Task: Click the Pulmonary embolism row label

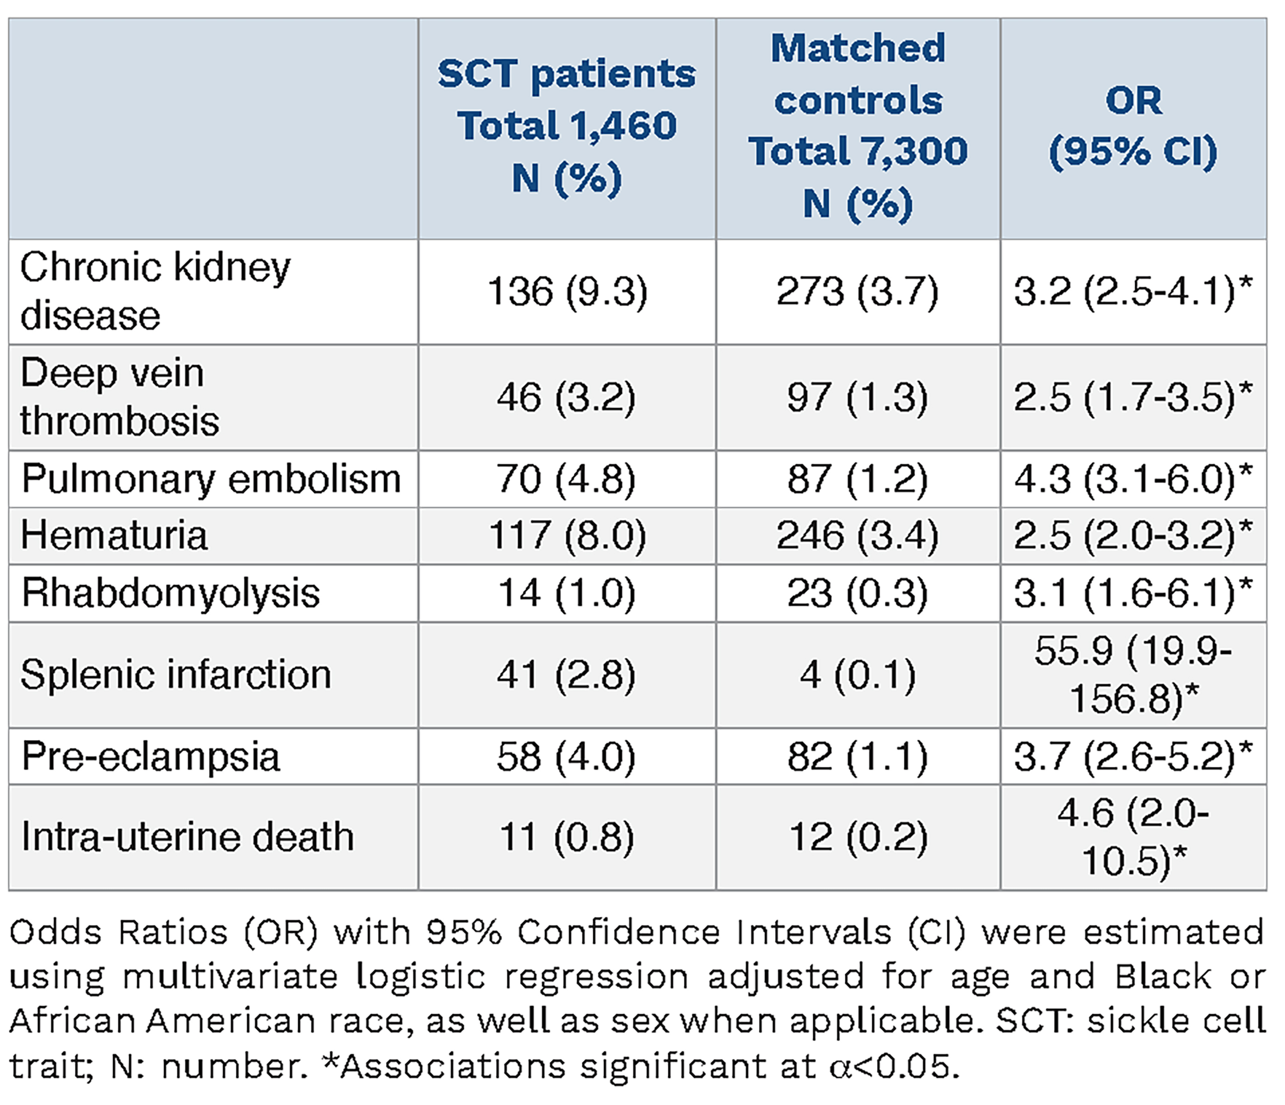Action: pos(211,479)
